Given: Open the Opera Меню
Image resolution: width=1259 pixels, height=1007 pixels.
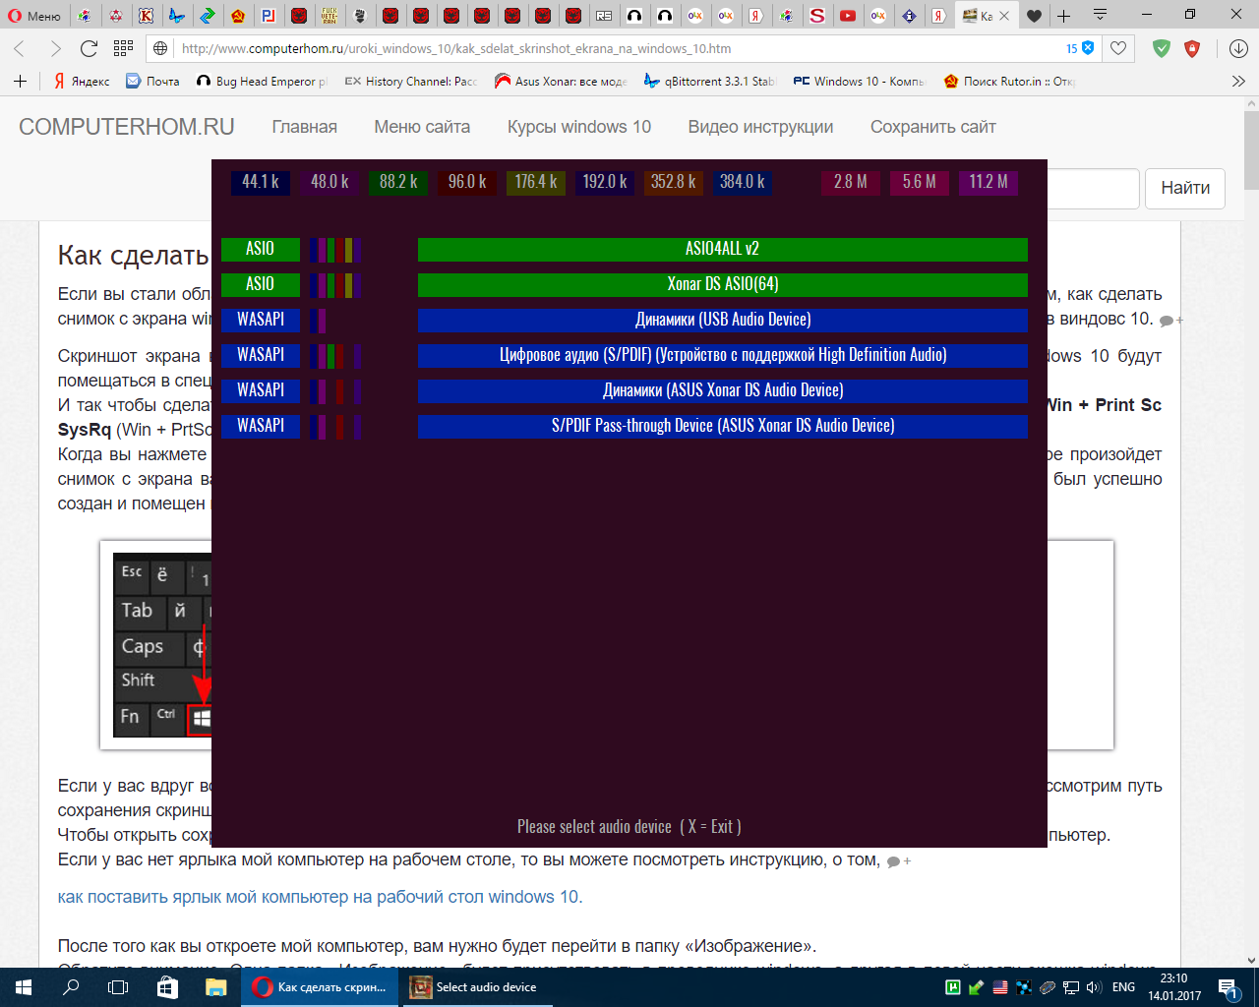Looking at the screenshot, I should (x=33, y=16).
